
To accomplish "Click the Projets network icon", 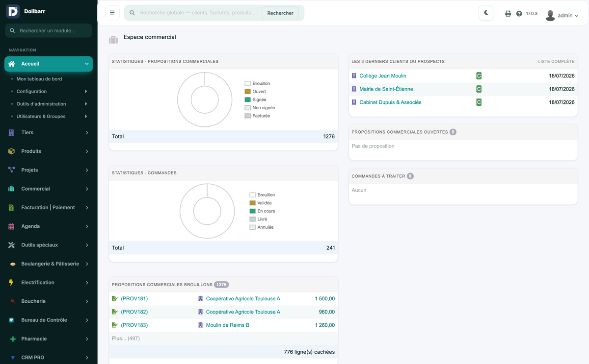I will click(12, 170).
